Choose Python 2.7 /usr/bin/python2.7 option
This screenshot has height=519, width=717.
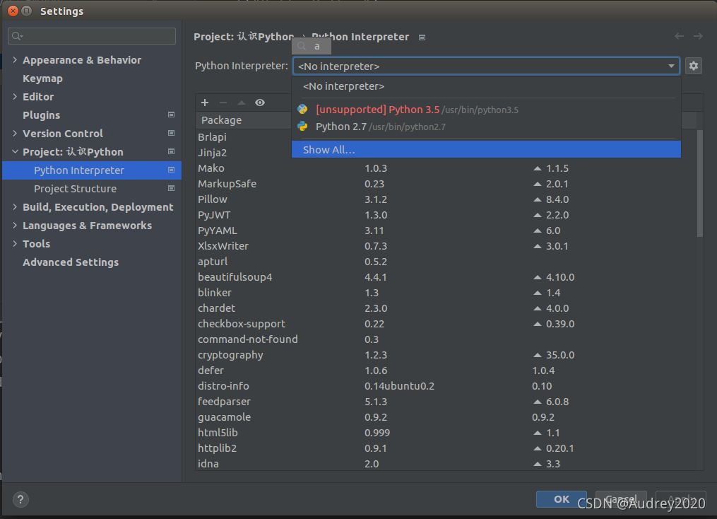tap(486, 127)
